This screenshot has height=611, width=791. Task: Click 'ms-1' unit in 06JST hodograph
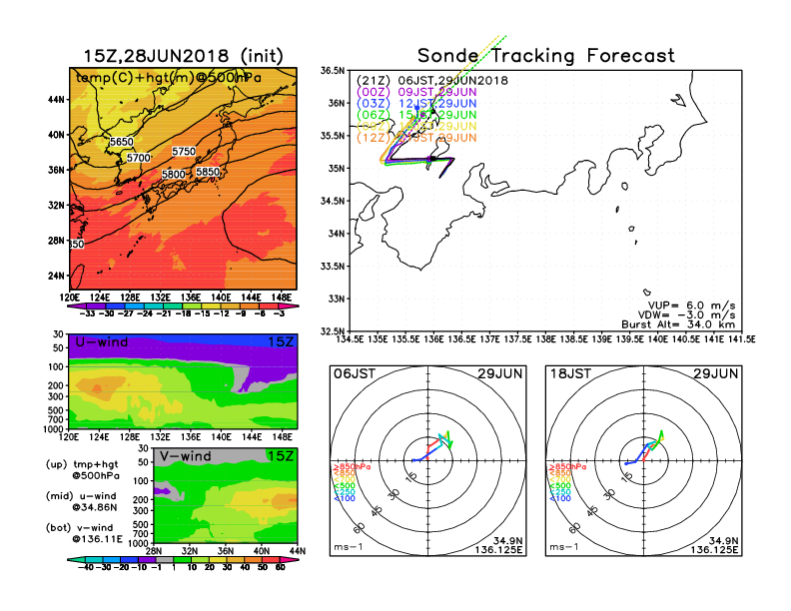click(x=349, y=547)
